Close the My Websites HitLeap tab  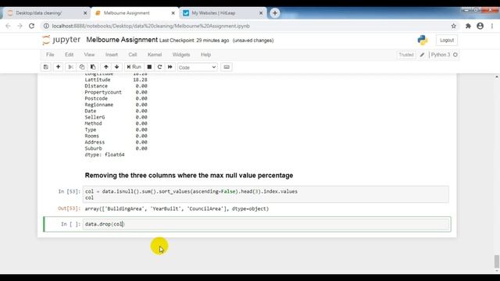pos(261,13)
